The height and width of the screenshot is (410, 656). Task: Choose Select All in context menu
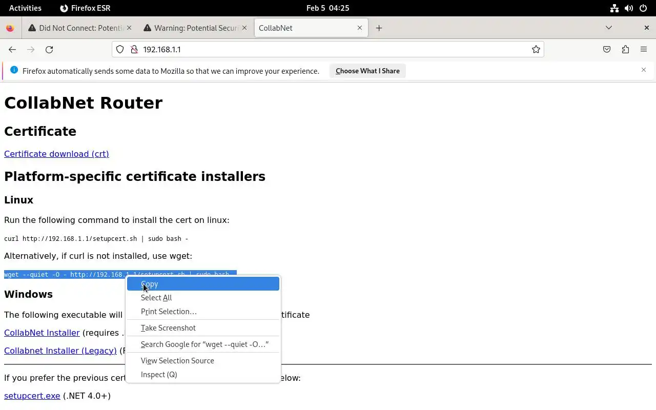[203, 298]
